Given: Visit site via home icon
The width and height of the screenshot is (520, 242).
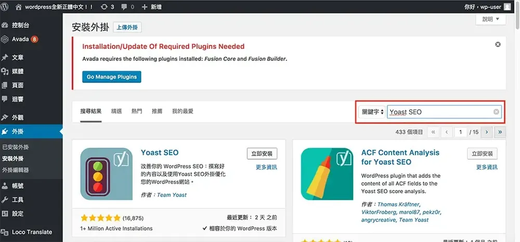Looking at the screenshot, I should [x=19, y=7].
